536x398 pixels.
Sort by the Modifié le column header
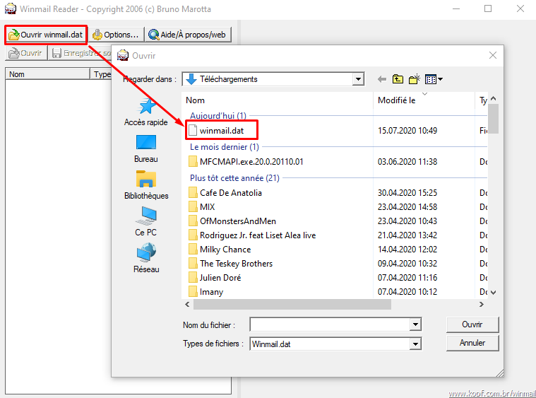click(x=397, y=100)
